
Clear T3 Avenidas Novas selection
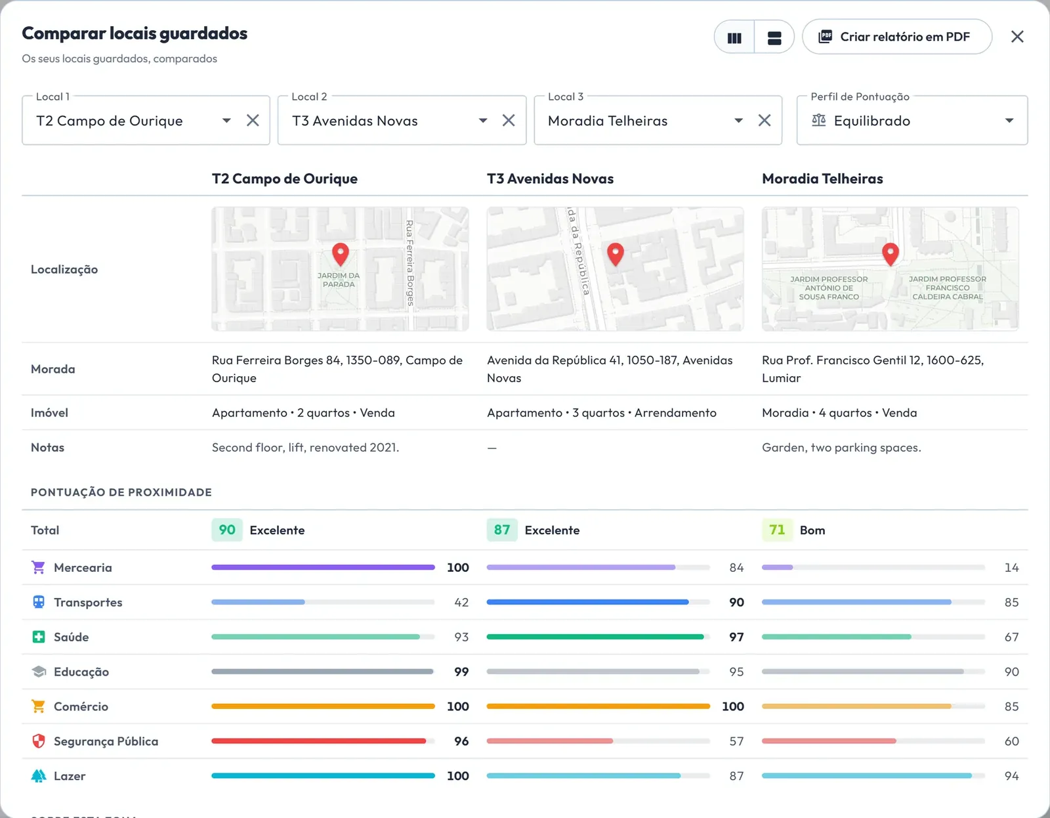coord(509,121)
